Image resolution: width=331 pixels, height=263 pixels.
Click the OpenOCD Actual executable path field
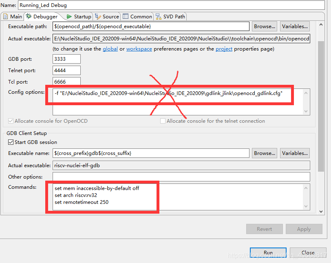tap(181, 39)
